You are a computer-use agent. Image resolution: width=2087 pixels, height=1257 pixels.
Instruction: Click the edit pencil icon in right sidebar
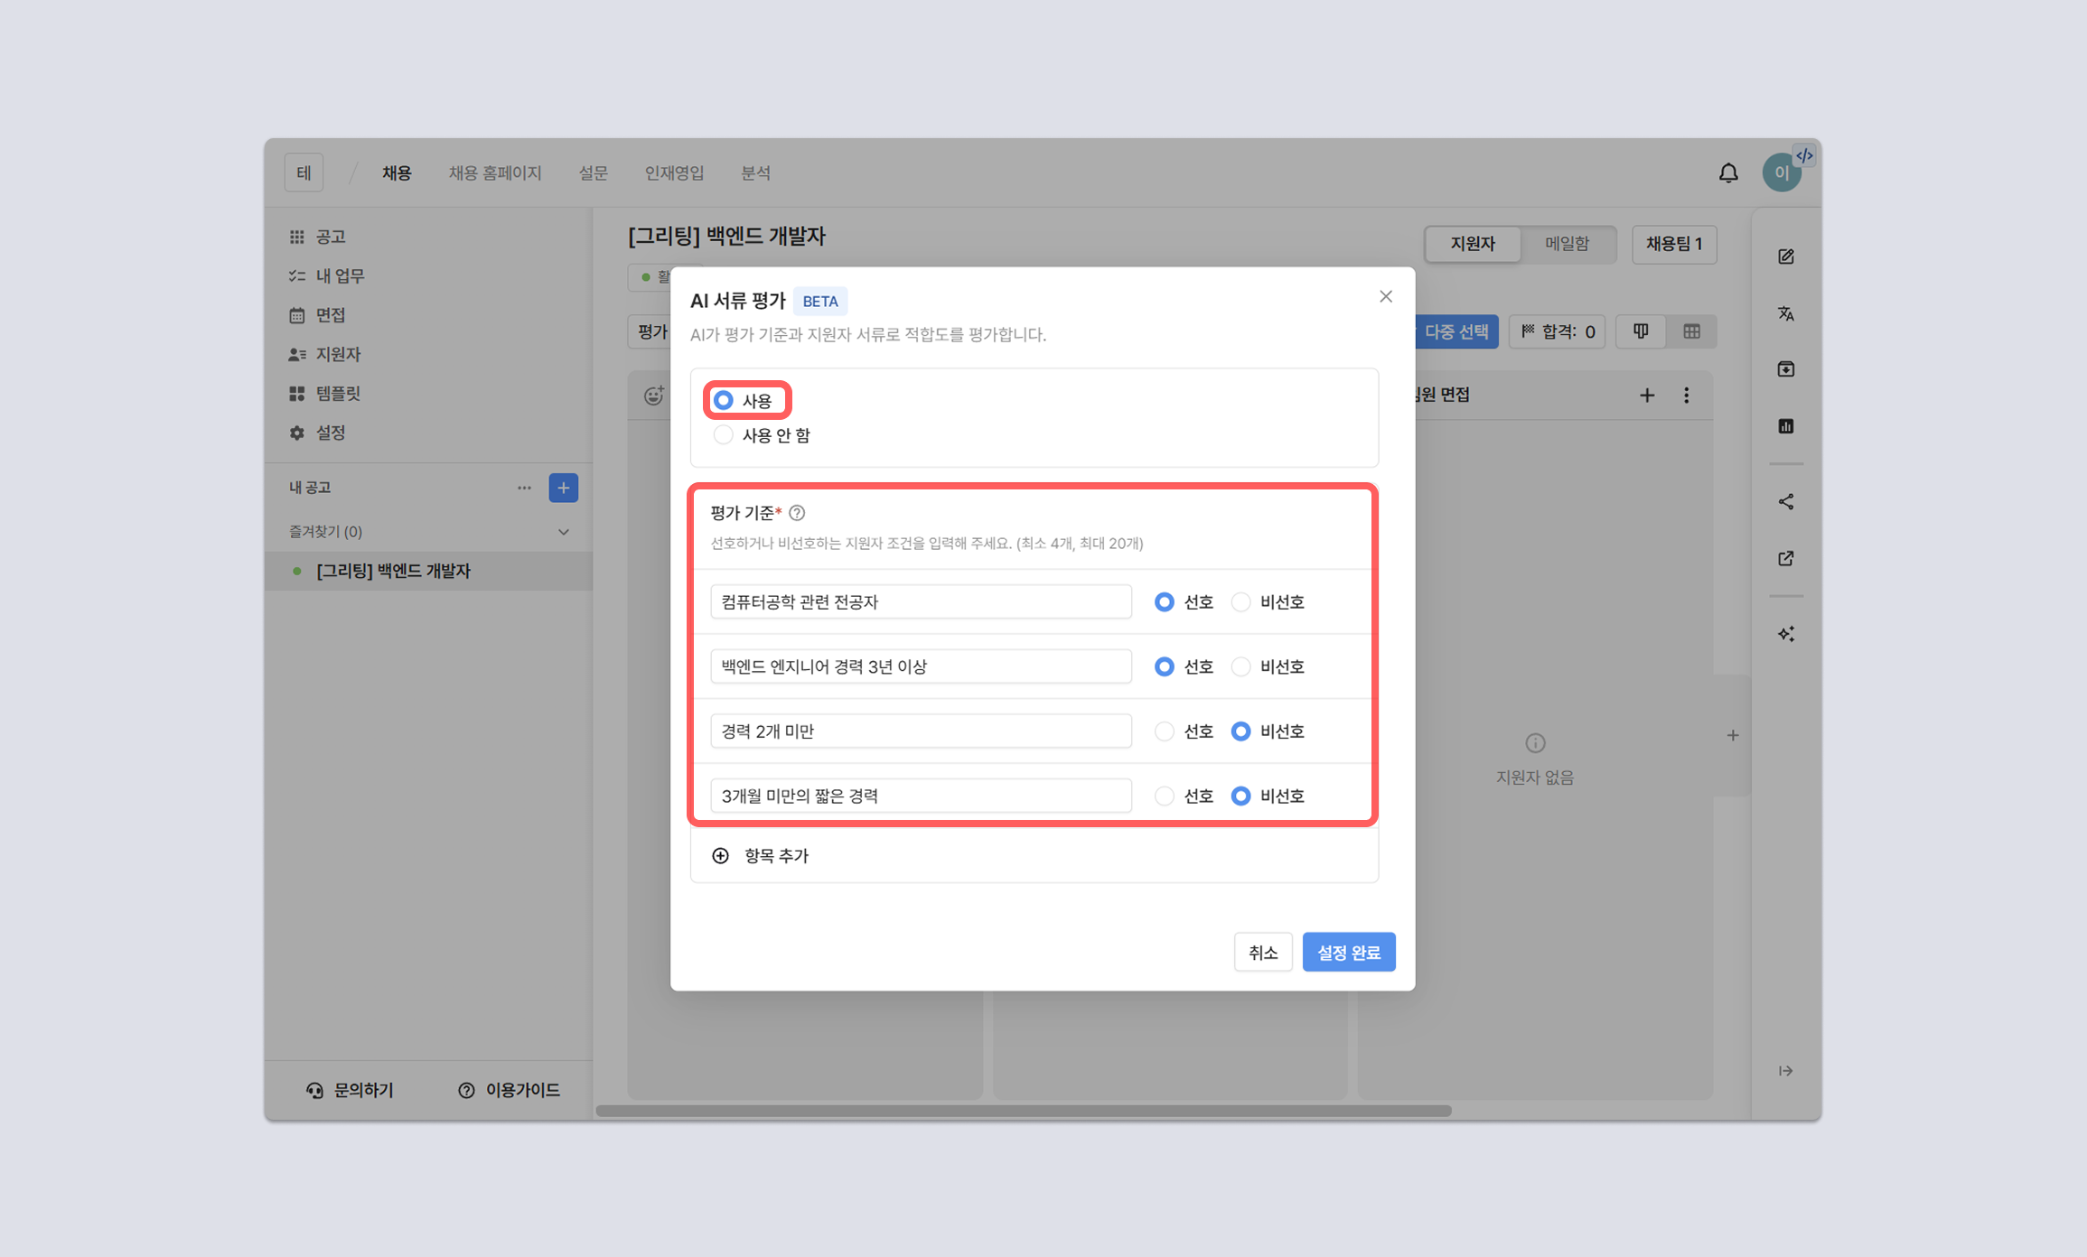(x=1785, y=257)
